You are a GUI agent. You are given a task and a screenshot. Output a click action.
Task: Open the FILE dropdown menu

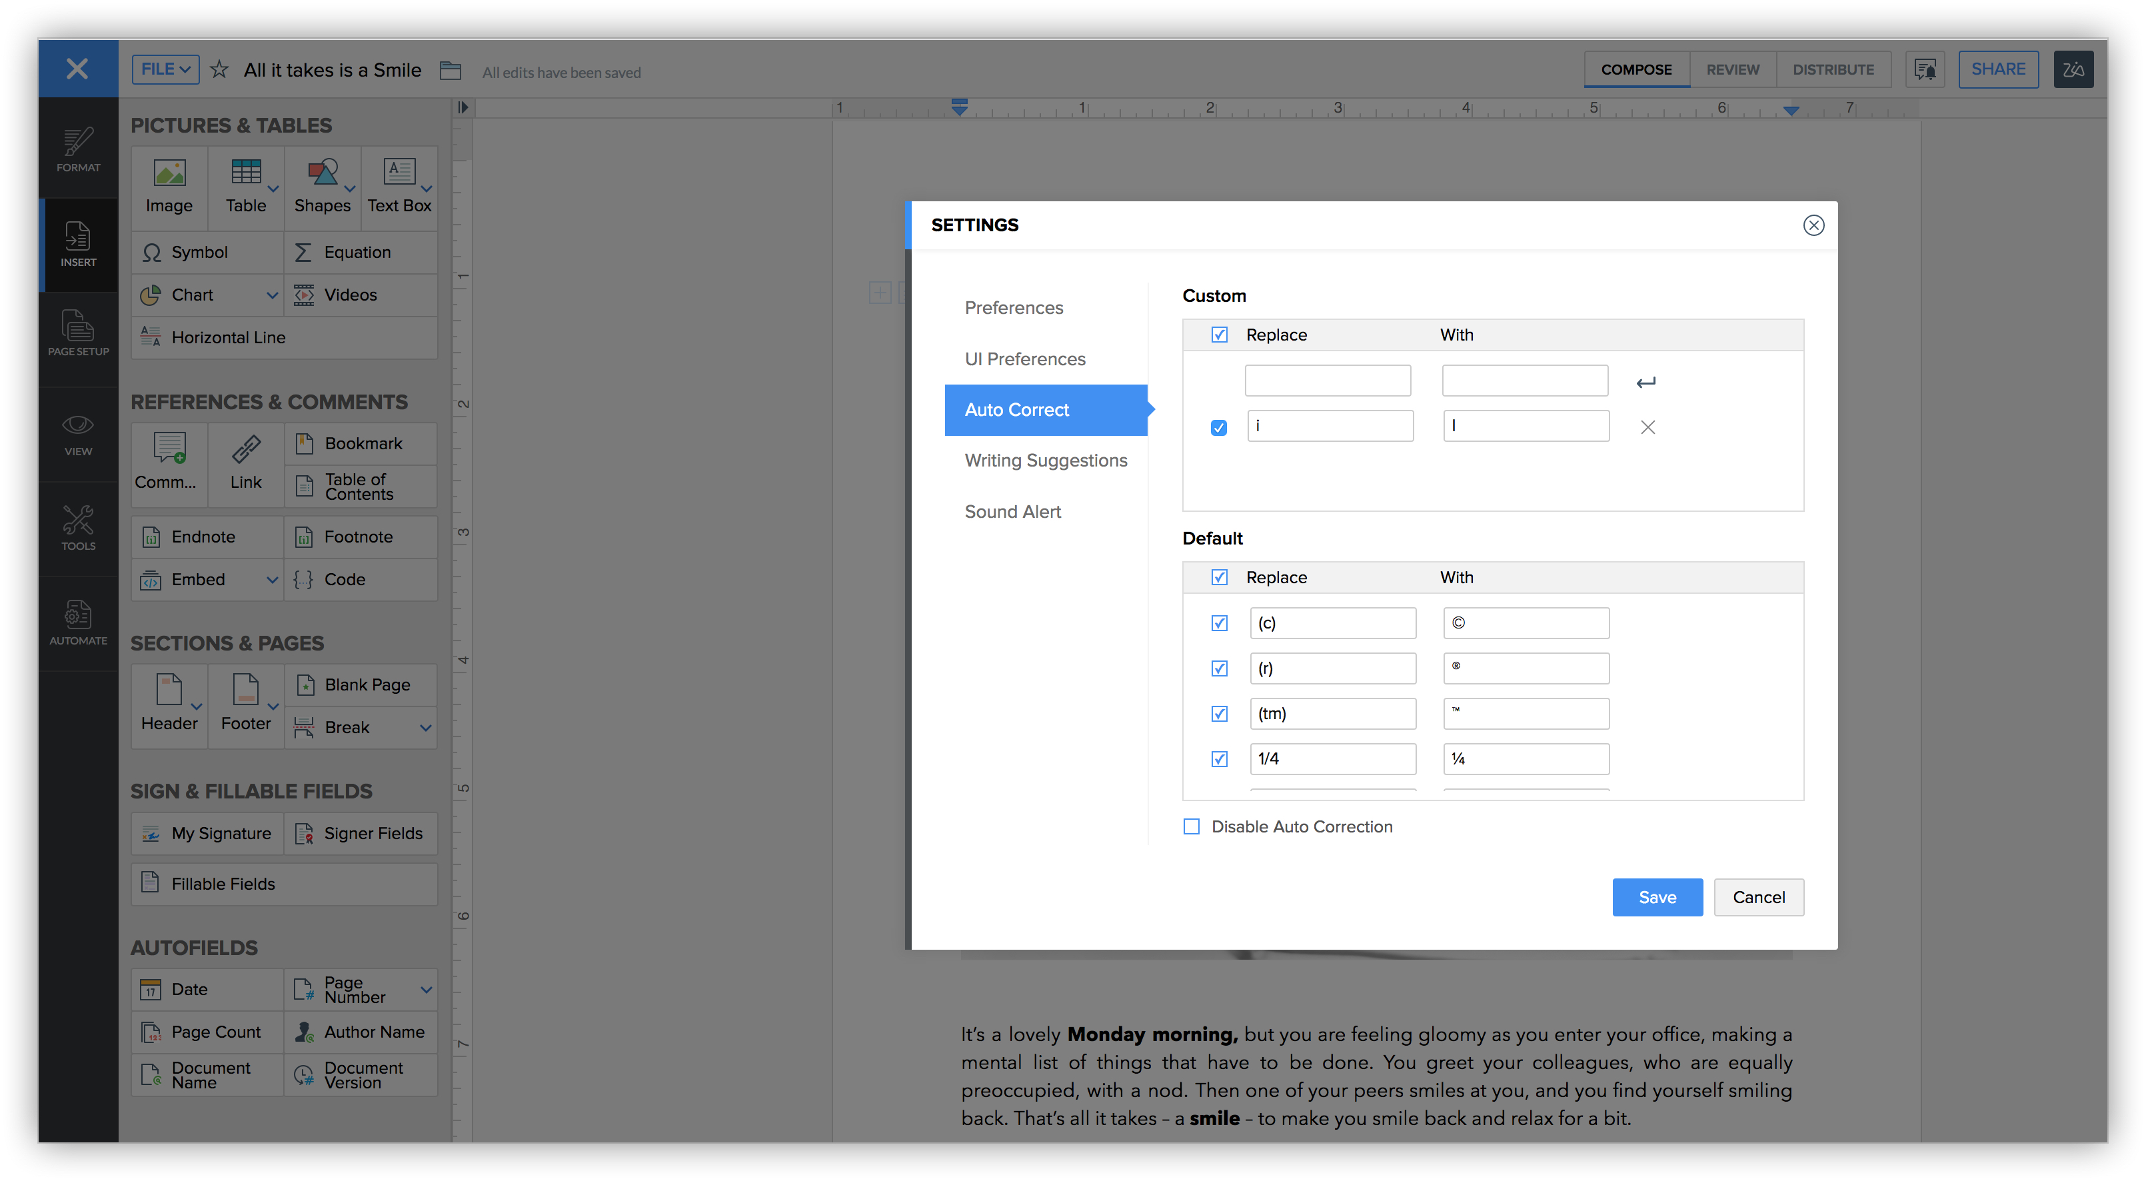pos(165,69)
